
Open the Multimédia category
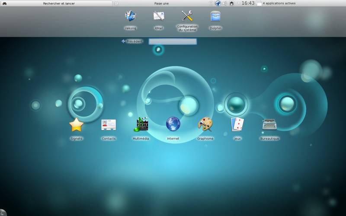141,125
